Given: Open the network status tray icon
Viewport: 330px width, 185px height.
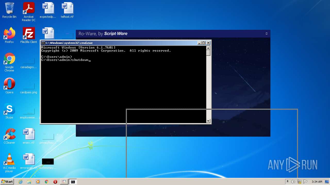Looking at the screenshot, I should click(299, 182).
